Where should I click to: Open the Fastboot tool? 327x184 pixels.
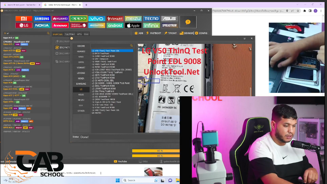(154, 33)
